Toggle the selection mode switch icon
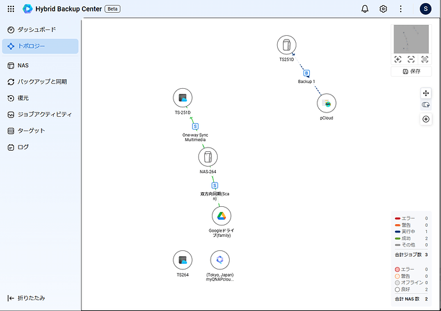 tap(426, 105)
